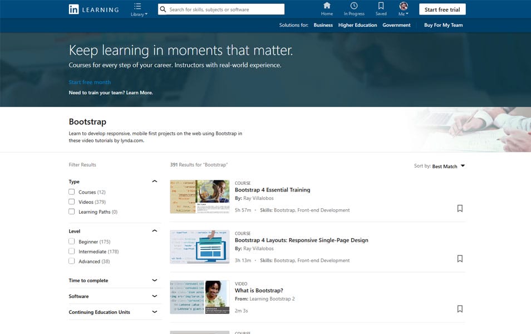Enable the Advanced (38) level filter

71,261
